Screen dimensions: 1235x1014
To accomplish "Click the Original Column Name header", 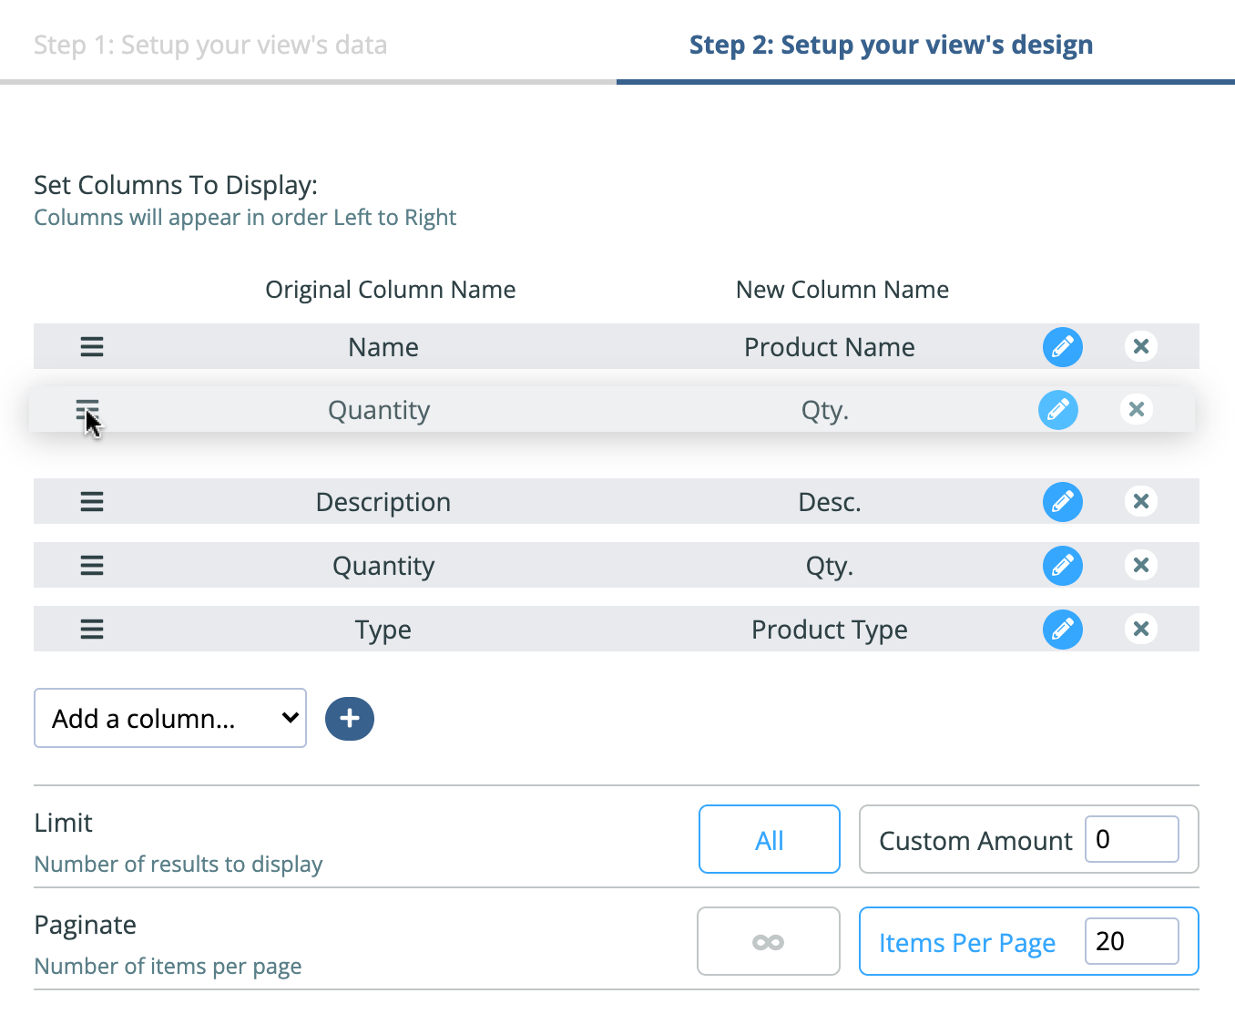I will coord(391,290).
